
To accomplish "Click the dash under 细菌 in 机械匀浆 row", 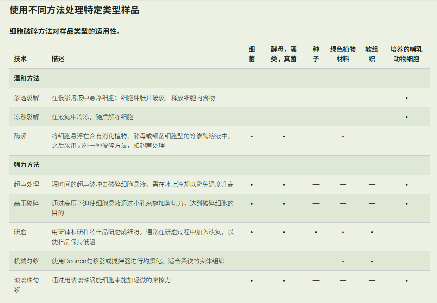I will (251, 261).
